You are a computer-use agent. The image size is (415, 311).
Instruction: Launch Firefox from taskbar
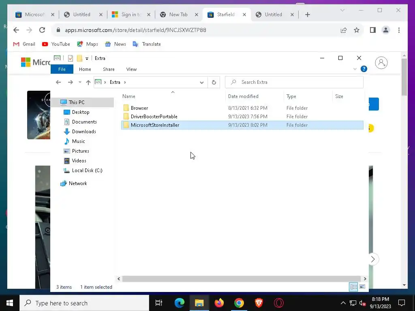(x=219, y=303)
